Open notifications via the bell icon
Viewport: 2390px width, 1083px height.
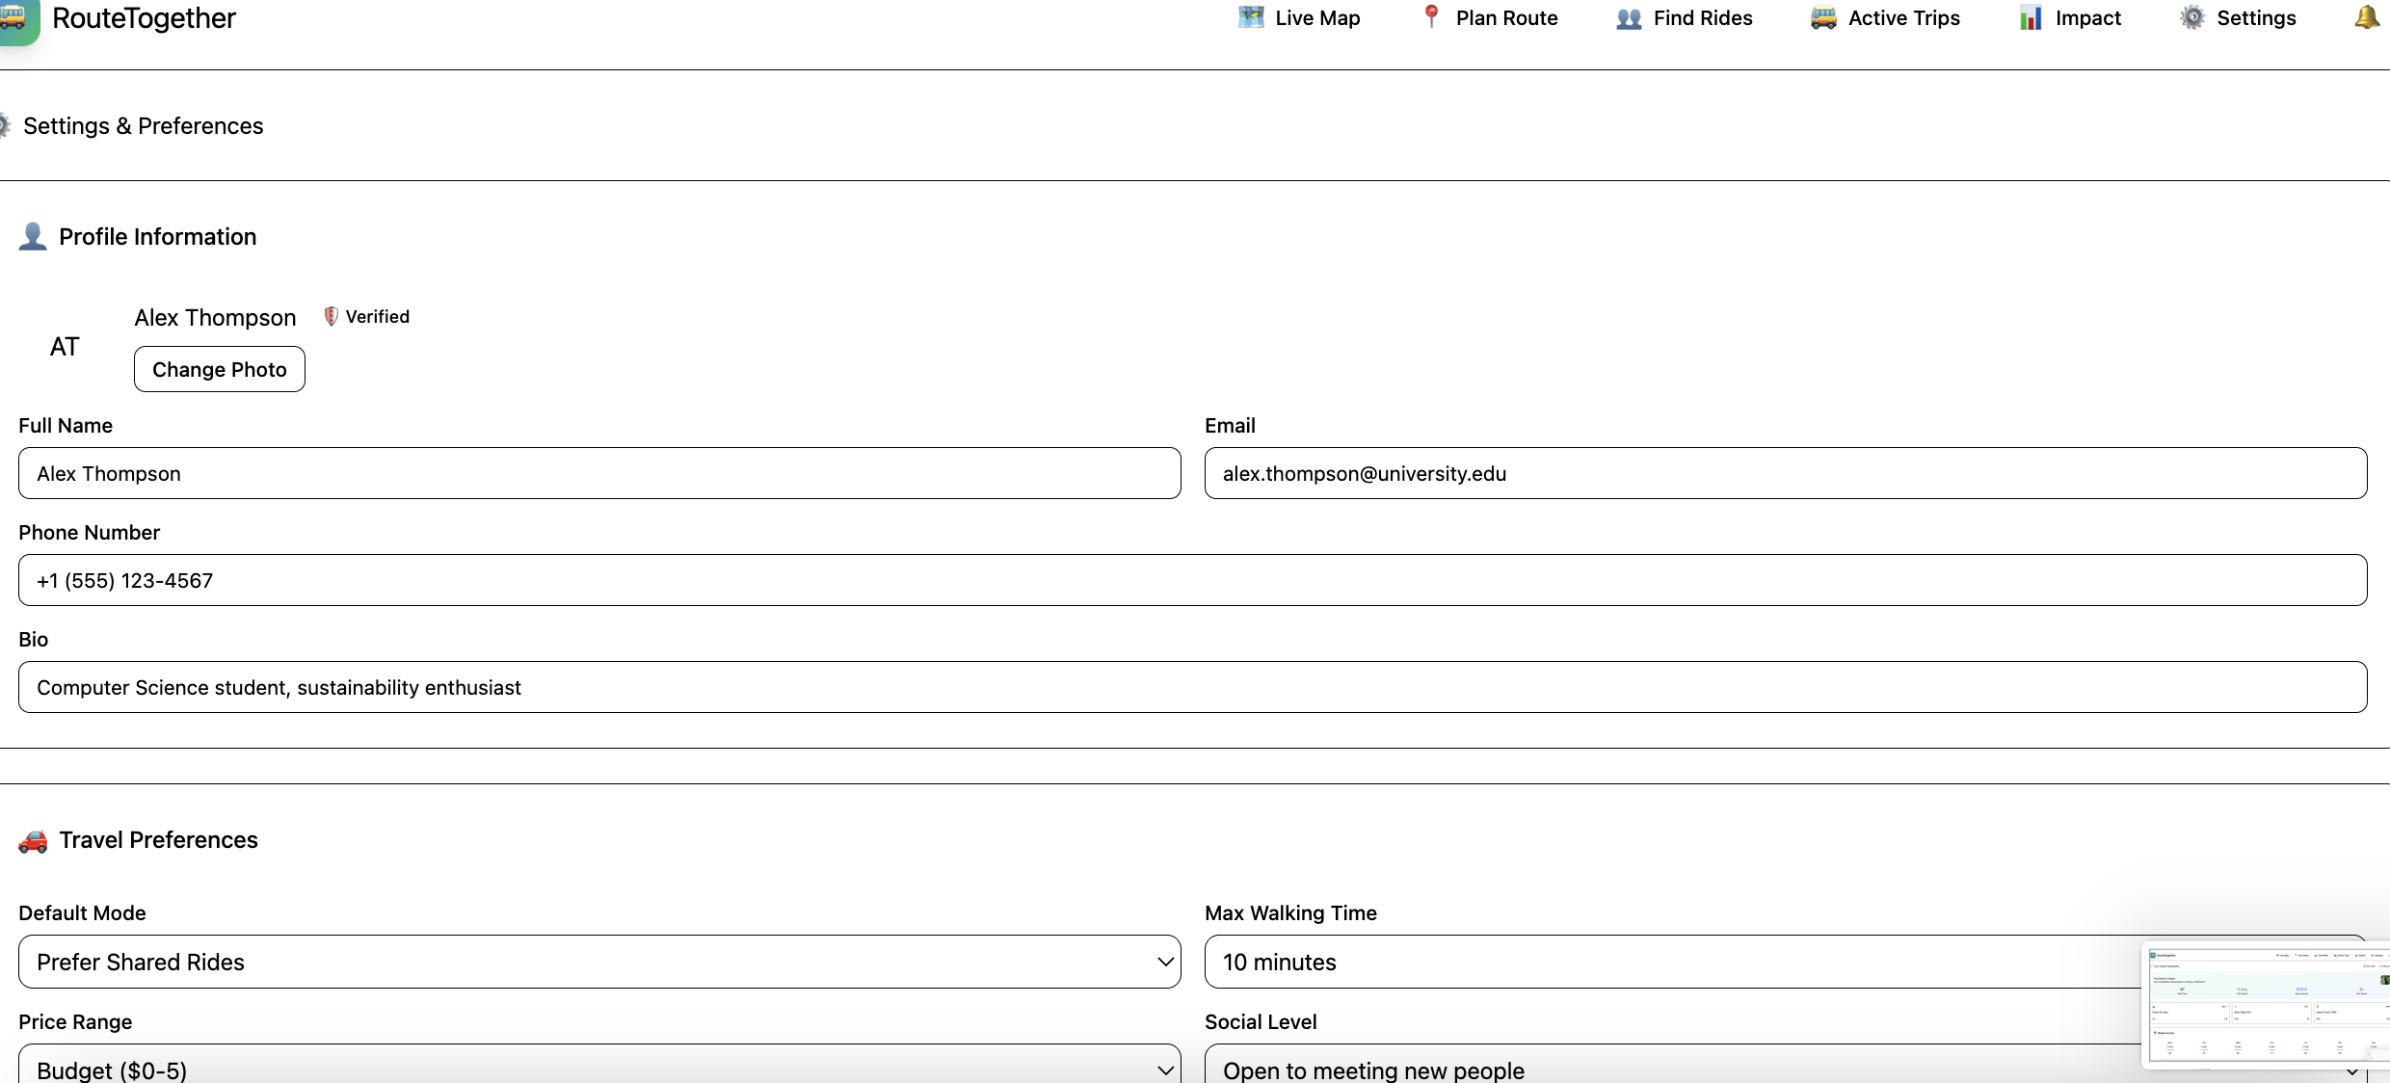pyautogui.click(x=2366, y=17)
